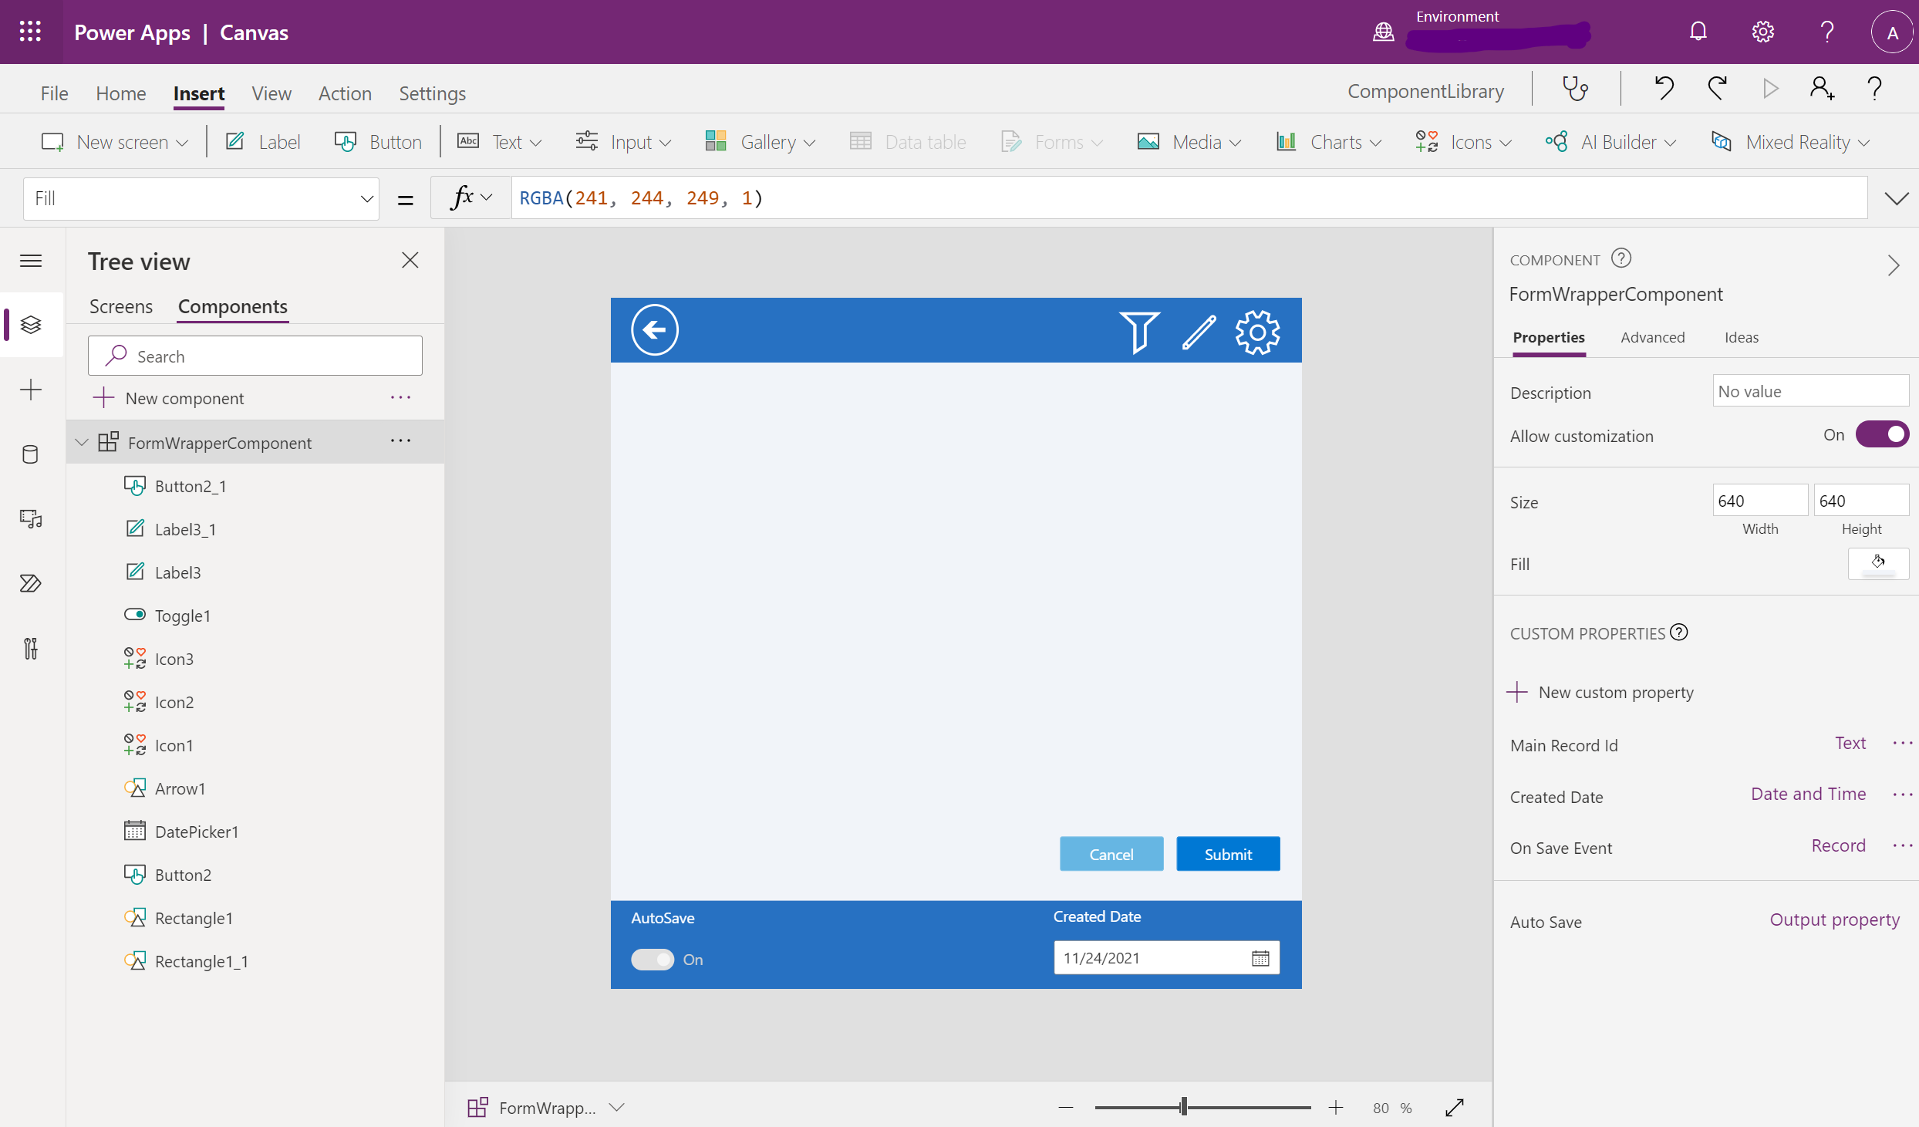
Task: Click the edit/pencil icon in header
Action: pyautogui.click(x=1196, y=332)
